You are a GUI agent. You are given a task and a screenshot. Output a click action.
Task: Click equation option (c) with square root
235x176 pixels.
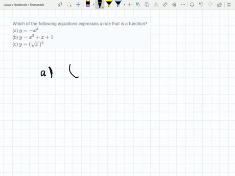coord(28,44)
